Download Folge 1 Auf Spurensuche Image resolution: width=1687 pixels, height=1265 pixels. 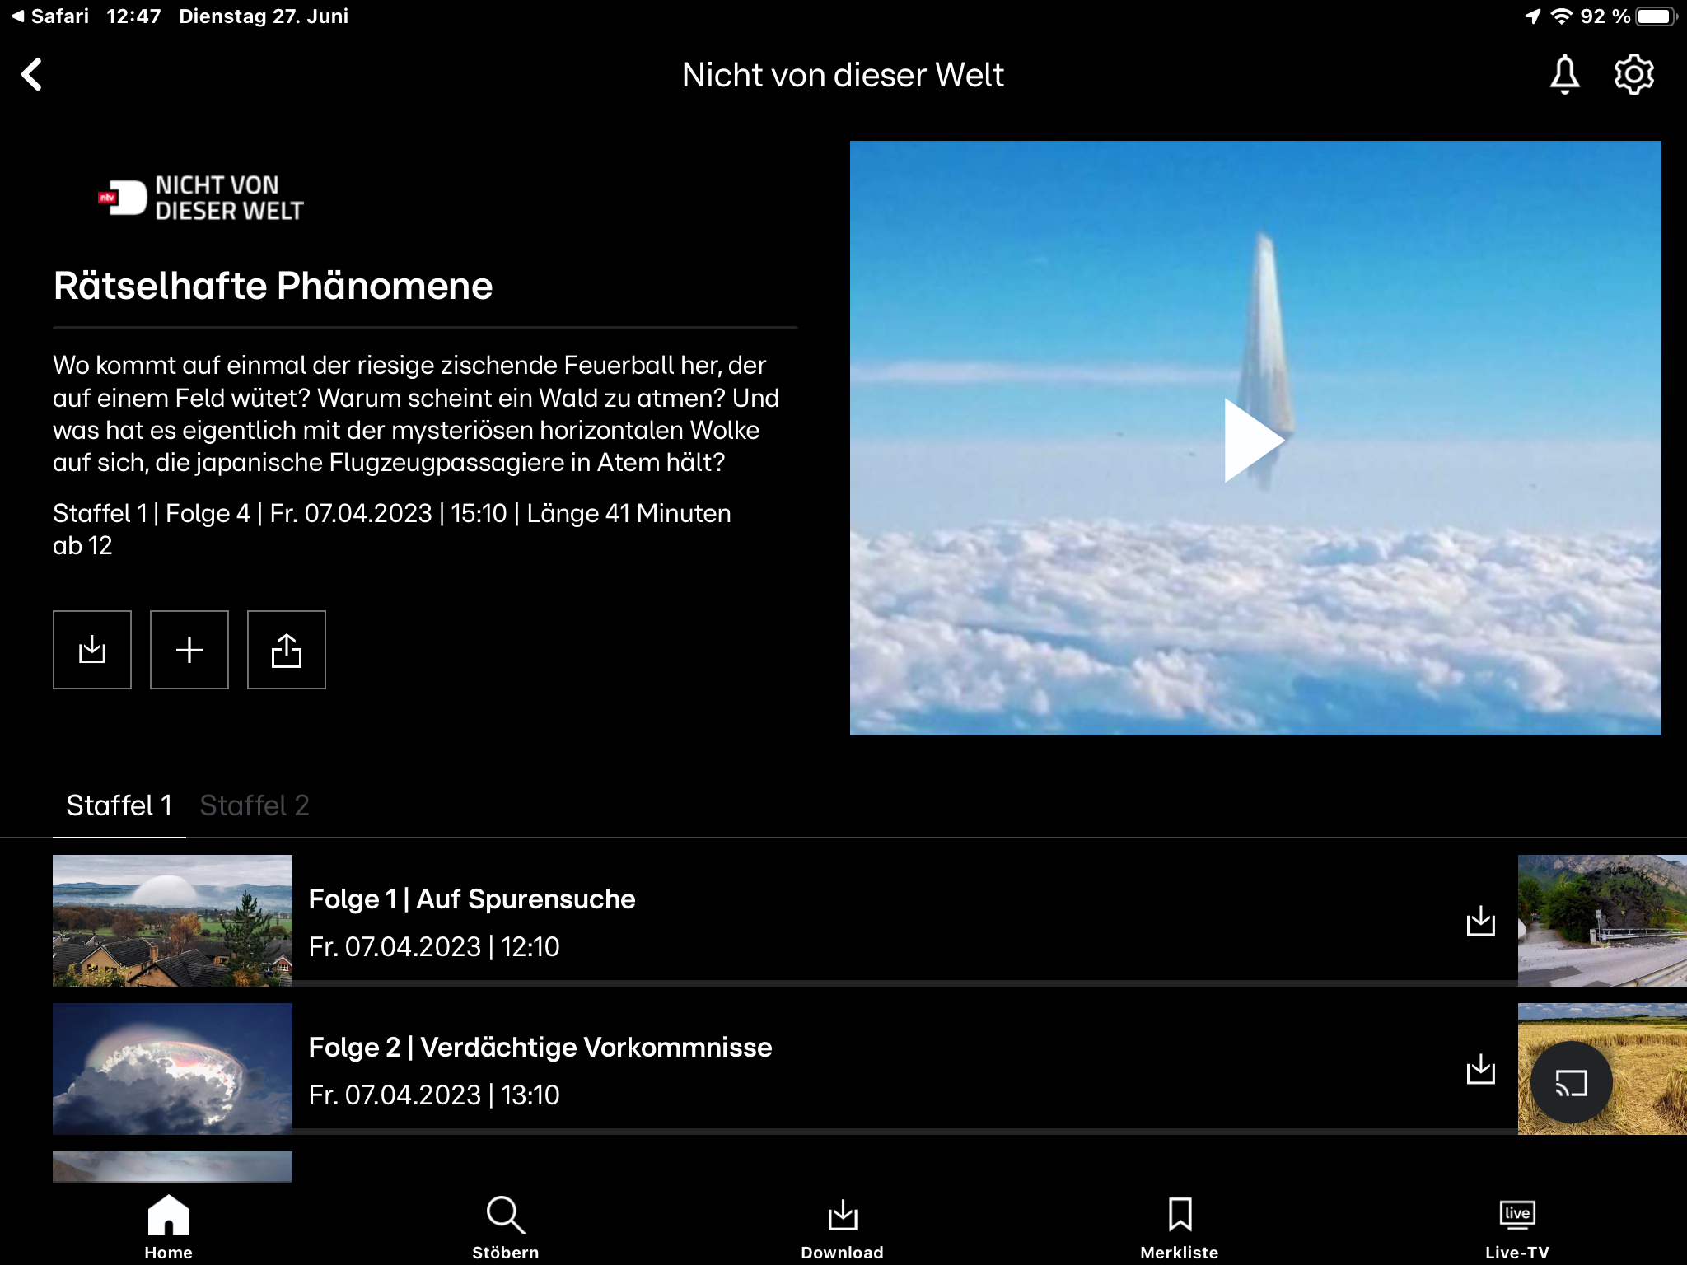coord(1480,921)
